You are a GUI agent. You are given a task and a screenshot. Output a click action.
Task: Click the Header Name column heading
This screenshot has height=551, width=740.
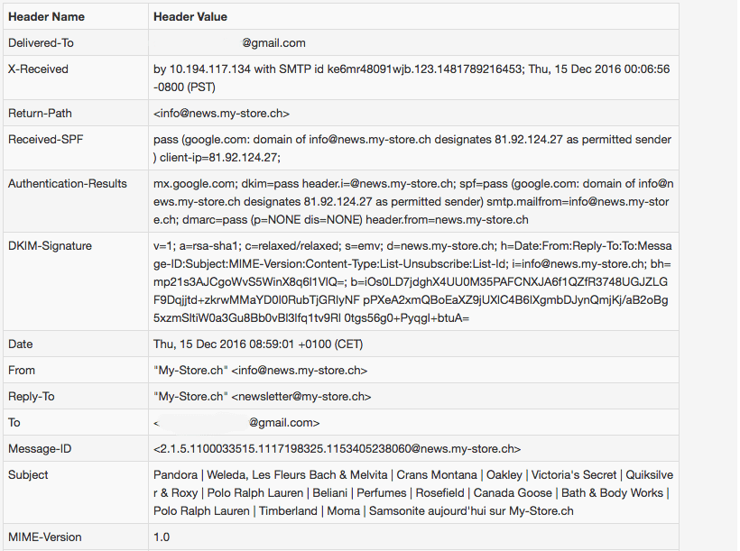pos(47,16)
